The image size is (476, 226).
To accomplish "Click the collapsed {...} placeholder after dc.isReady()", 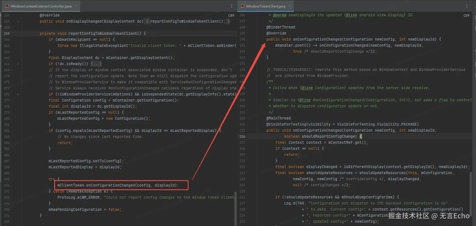I will [96, 64].
